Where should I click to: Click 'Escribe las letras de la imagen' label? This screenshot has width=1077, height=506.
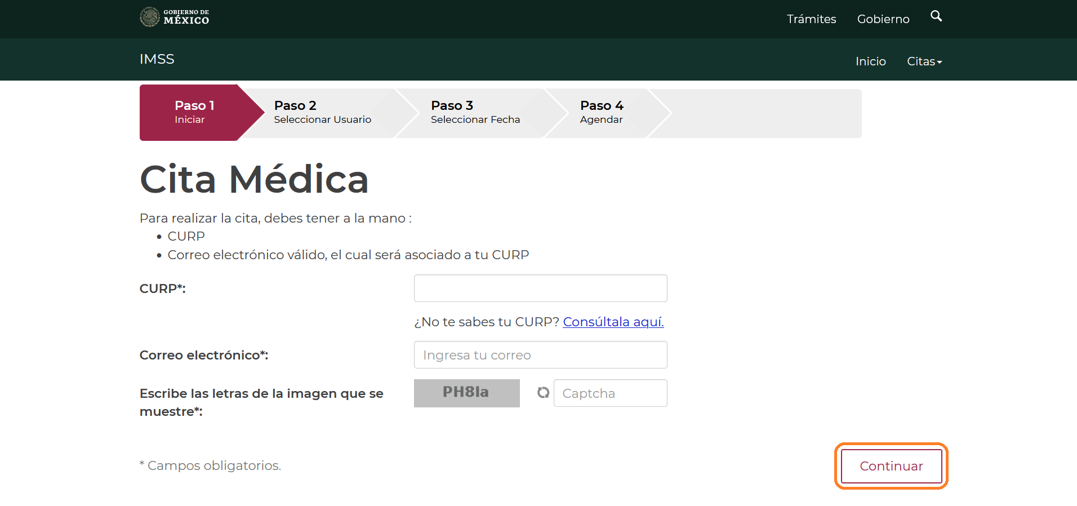tap(261, 402)
